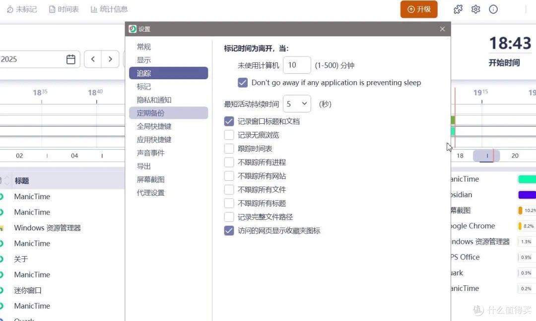Click the purple Obsidian usage bar
The image size is (536, 321).
[x=527, y=195]
